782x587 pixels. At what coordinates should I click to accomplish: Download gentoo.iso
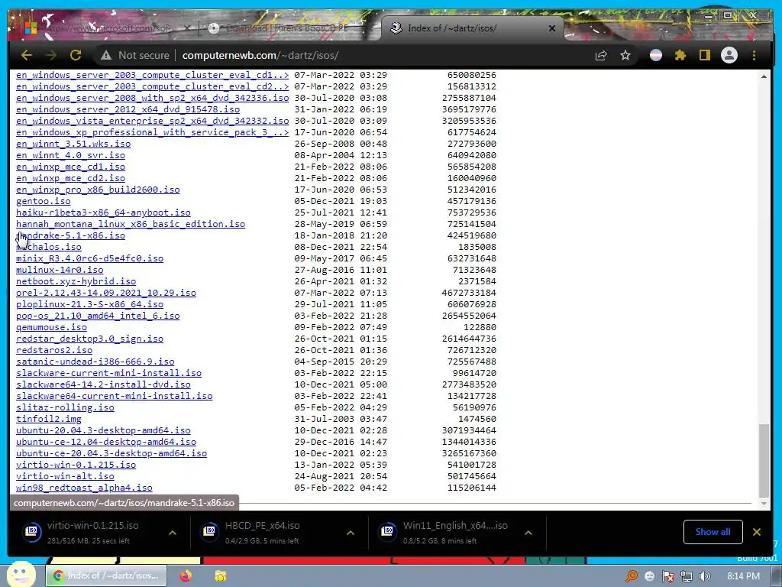pyautogui.click(x=44, y=201)
